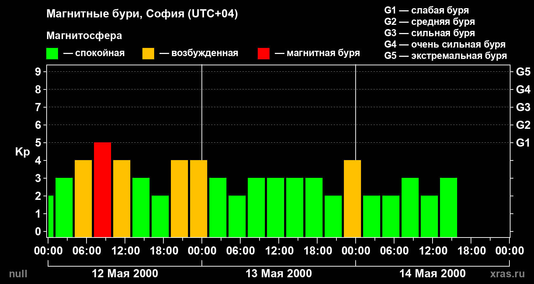534x284 pixels.
Task: Click the orange 'возбужденная' legend swatch
Action: coord(148,54)
